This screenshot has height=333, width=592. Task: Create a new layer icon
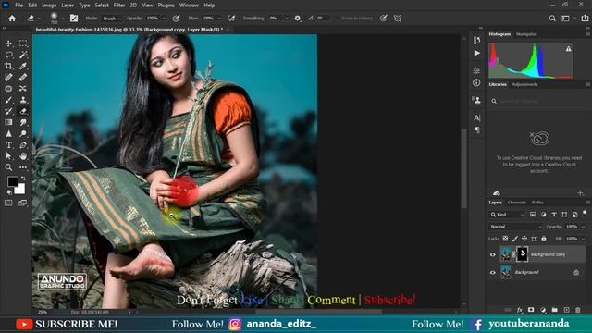point(566,310)
